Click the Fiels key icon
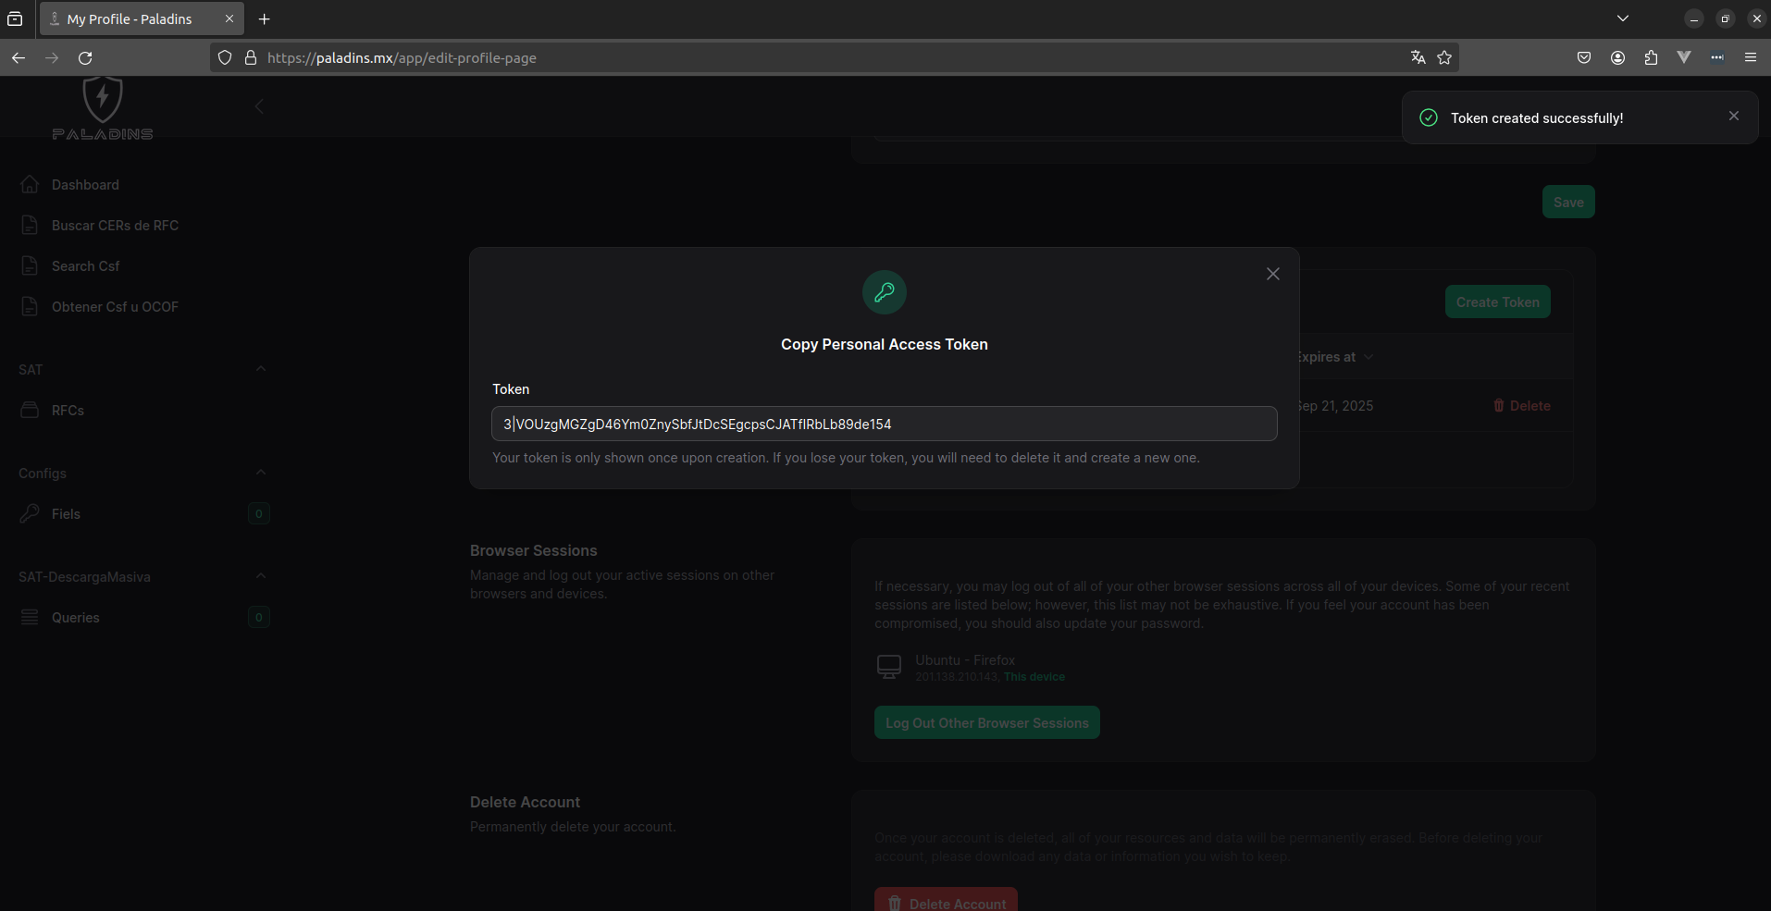The height and width of the screenshot is (911, 1771). 30,513
